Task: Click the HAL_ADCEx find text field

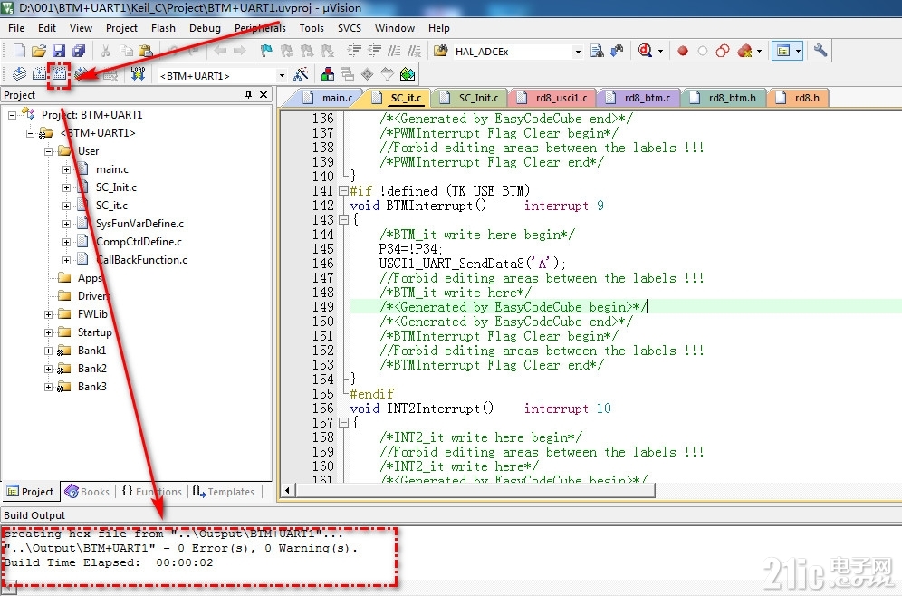Action: tap(512, 52)
